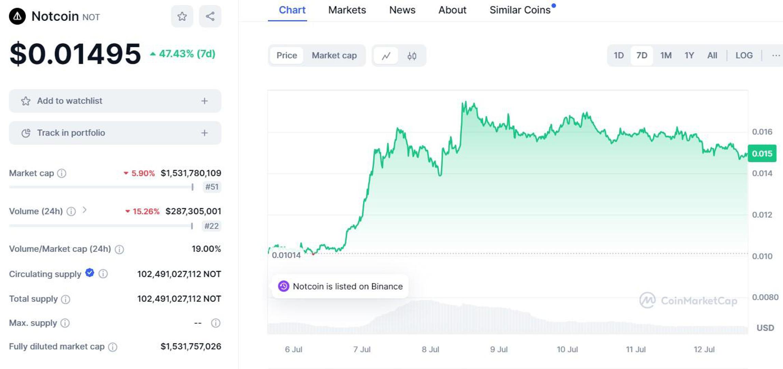Open the three-dot chart options menu

pos(775,55)
